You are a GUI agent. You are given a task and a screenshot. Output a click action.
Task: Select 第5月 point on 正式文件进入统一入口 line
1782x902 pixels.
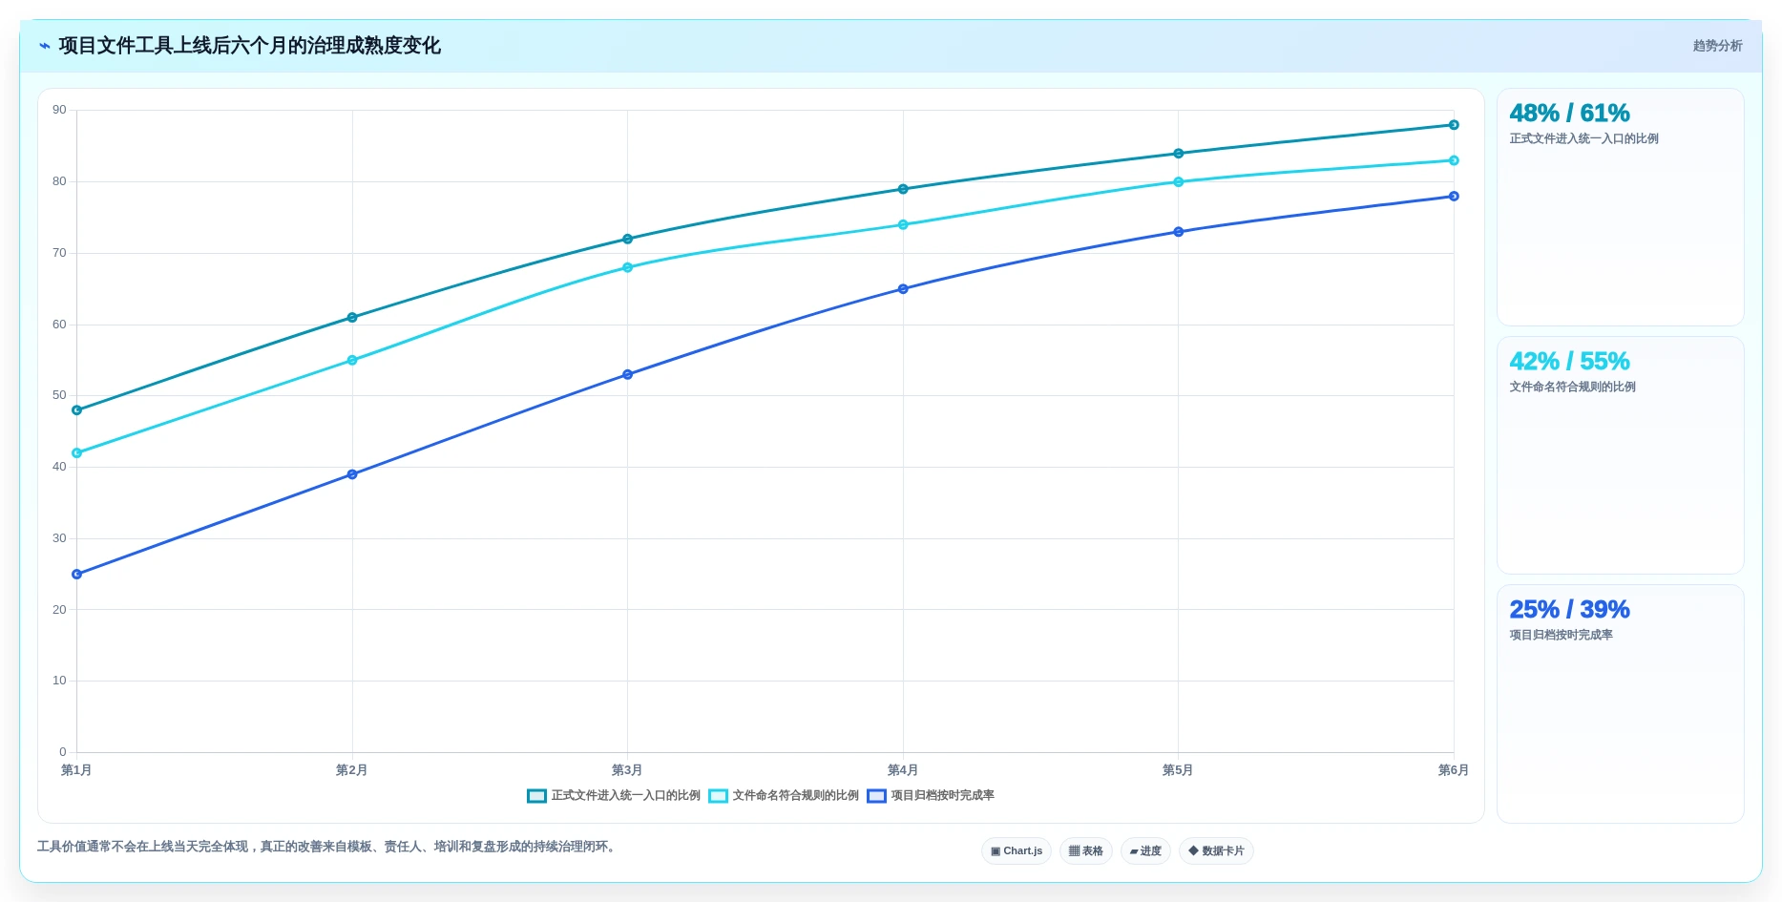click(x=1178, y=154)
